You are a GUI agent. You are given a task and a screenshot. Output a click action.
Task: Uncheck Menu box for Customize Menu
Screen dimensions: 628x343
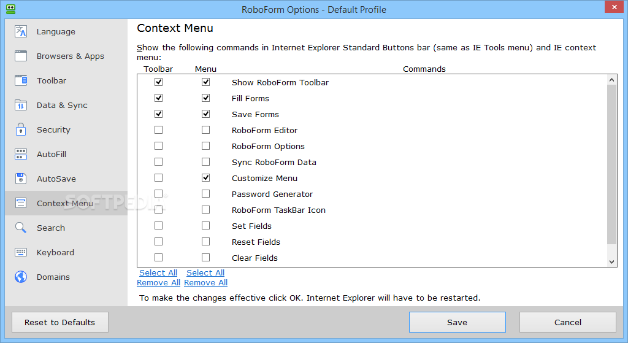click(x=205, y=177)
